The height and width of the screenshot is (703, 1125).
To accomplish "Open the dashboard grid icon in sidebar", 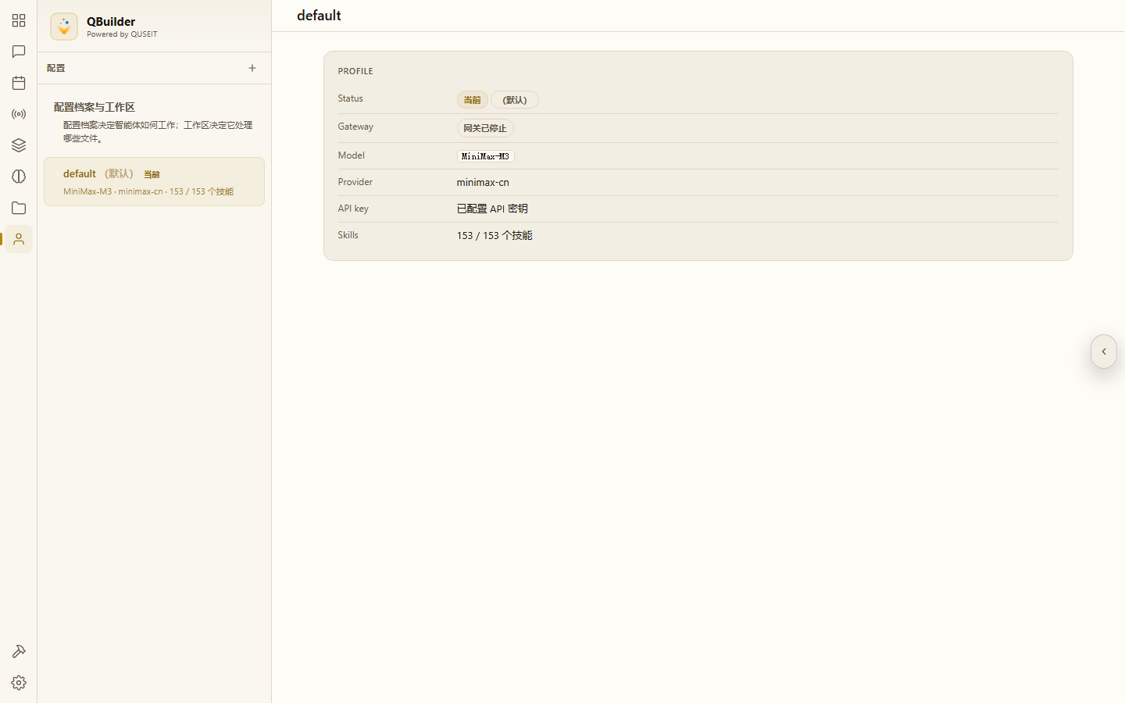I will click(19, 20).
